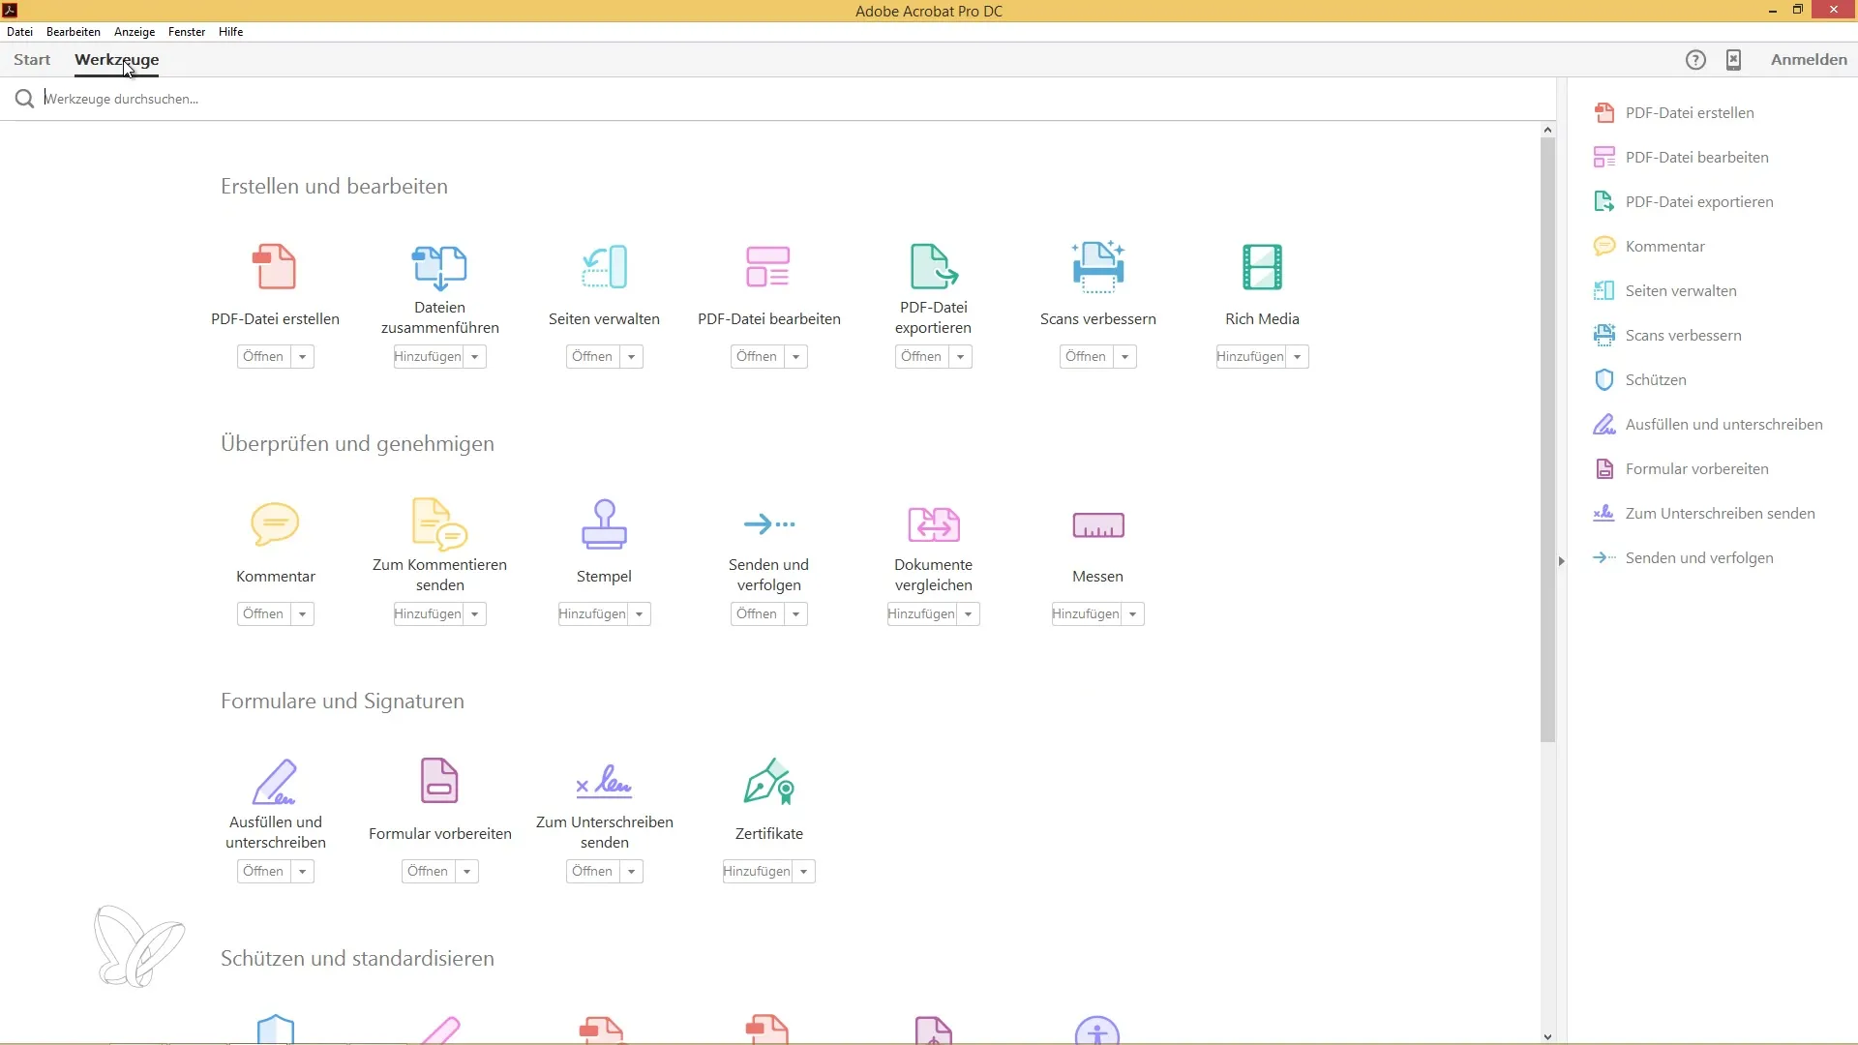The image size is (1858, 1045).
Task: Select the Rich Media tool icon
Action: tap(1263, 266)
